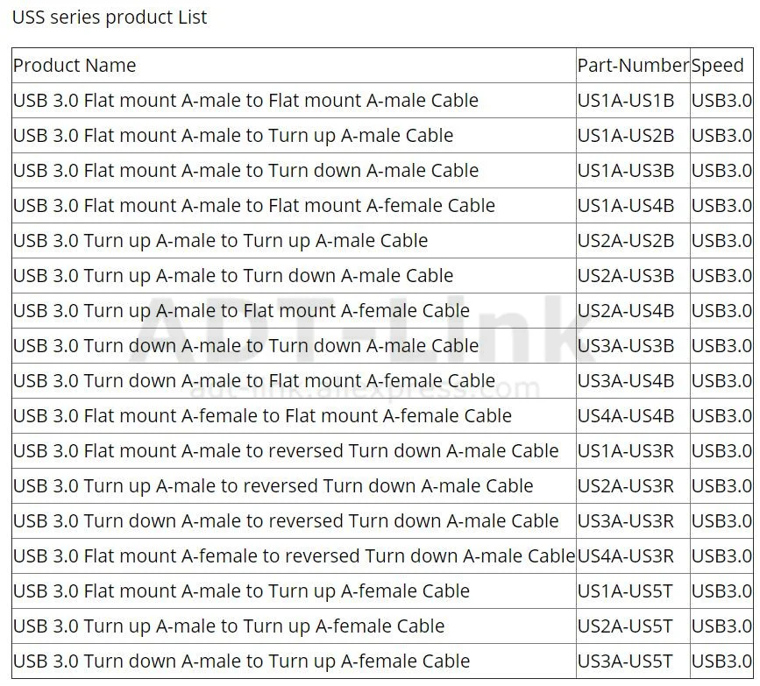Image resolution: width=760 pixels, height=686 pixels.
Task: Select "Turn up A-male to reversed Turn down" row
Action: (x=273, y=486)
